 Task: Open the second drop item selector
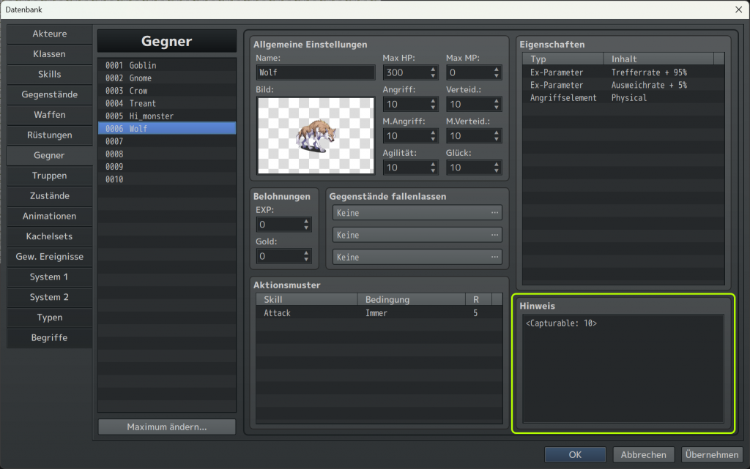417,235
